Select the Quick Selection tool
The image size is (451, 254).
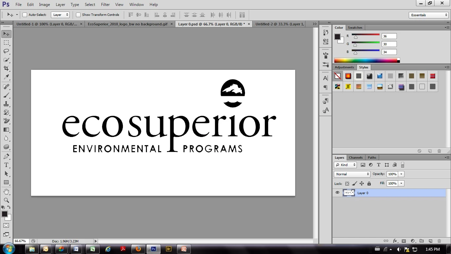(6, 60)
